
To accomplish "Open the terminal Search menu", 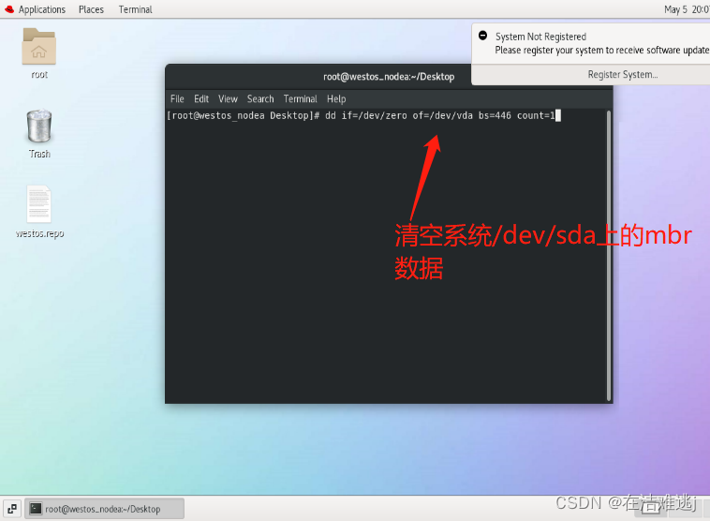I will (x=260, y=98).
